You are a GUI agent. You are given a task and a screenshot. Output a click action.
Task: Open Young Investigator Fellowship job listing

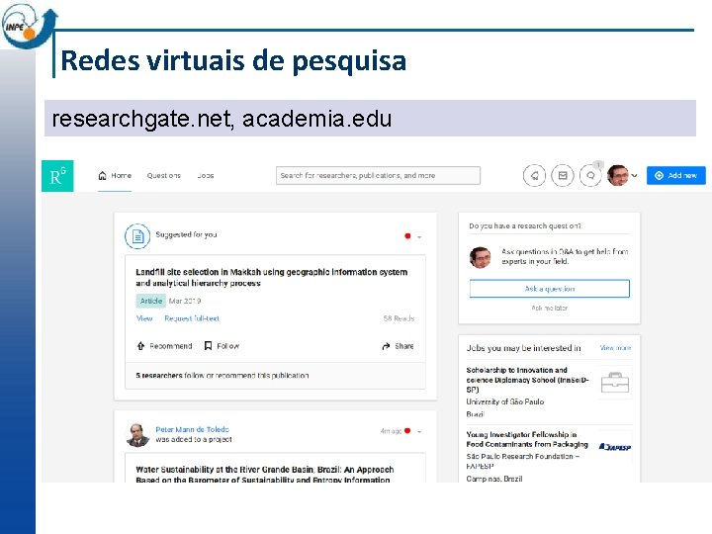527,439
